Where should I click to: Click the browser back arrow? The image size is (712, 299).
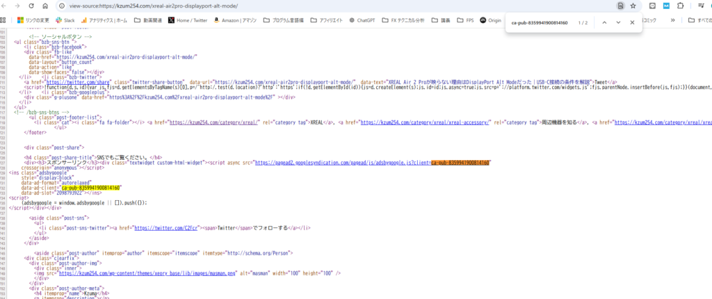pyautogui.click(x=4, y=6)
